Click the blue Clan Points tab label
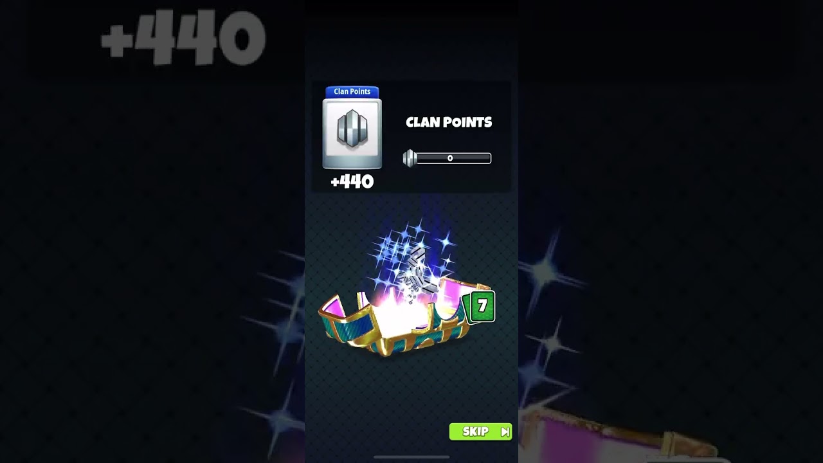 click(x=352, y=92)
